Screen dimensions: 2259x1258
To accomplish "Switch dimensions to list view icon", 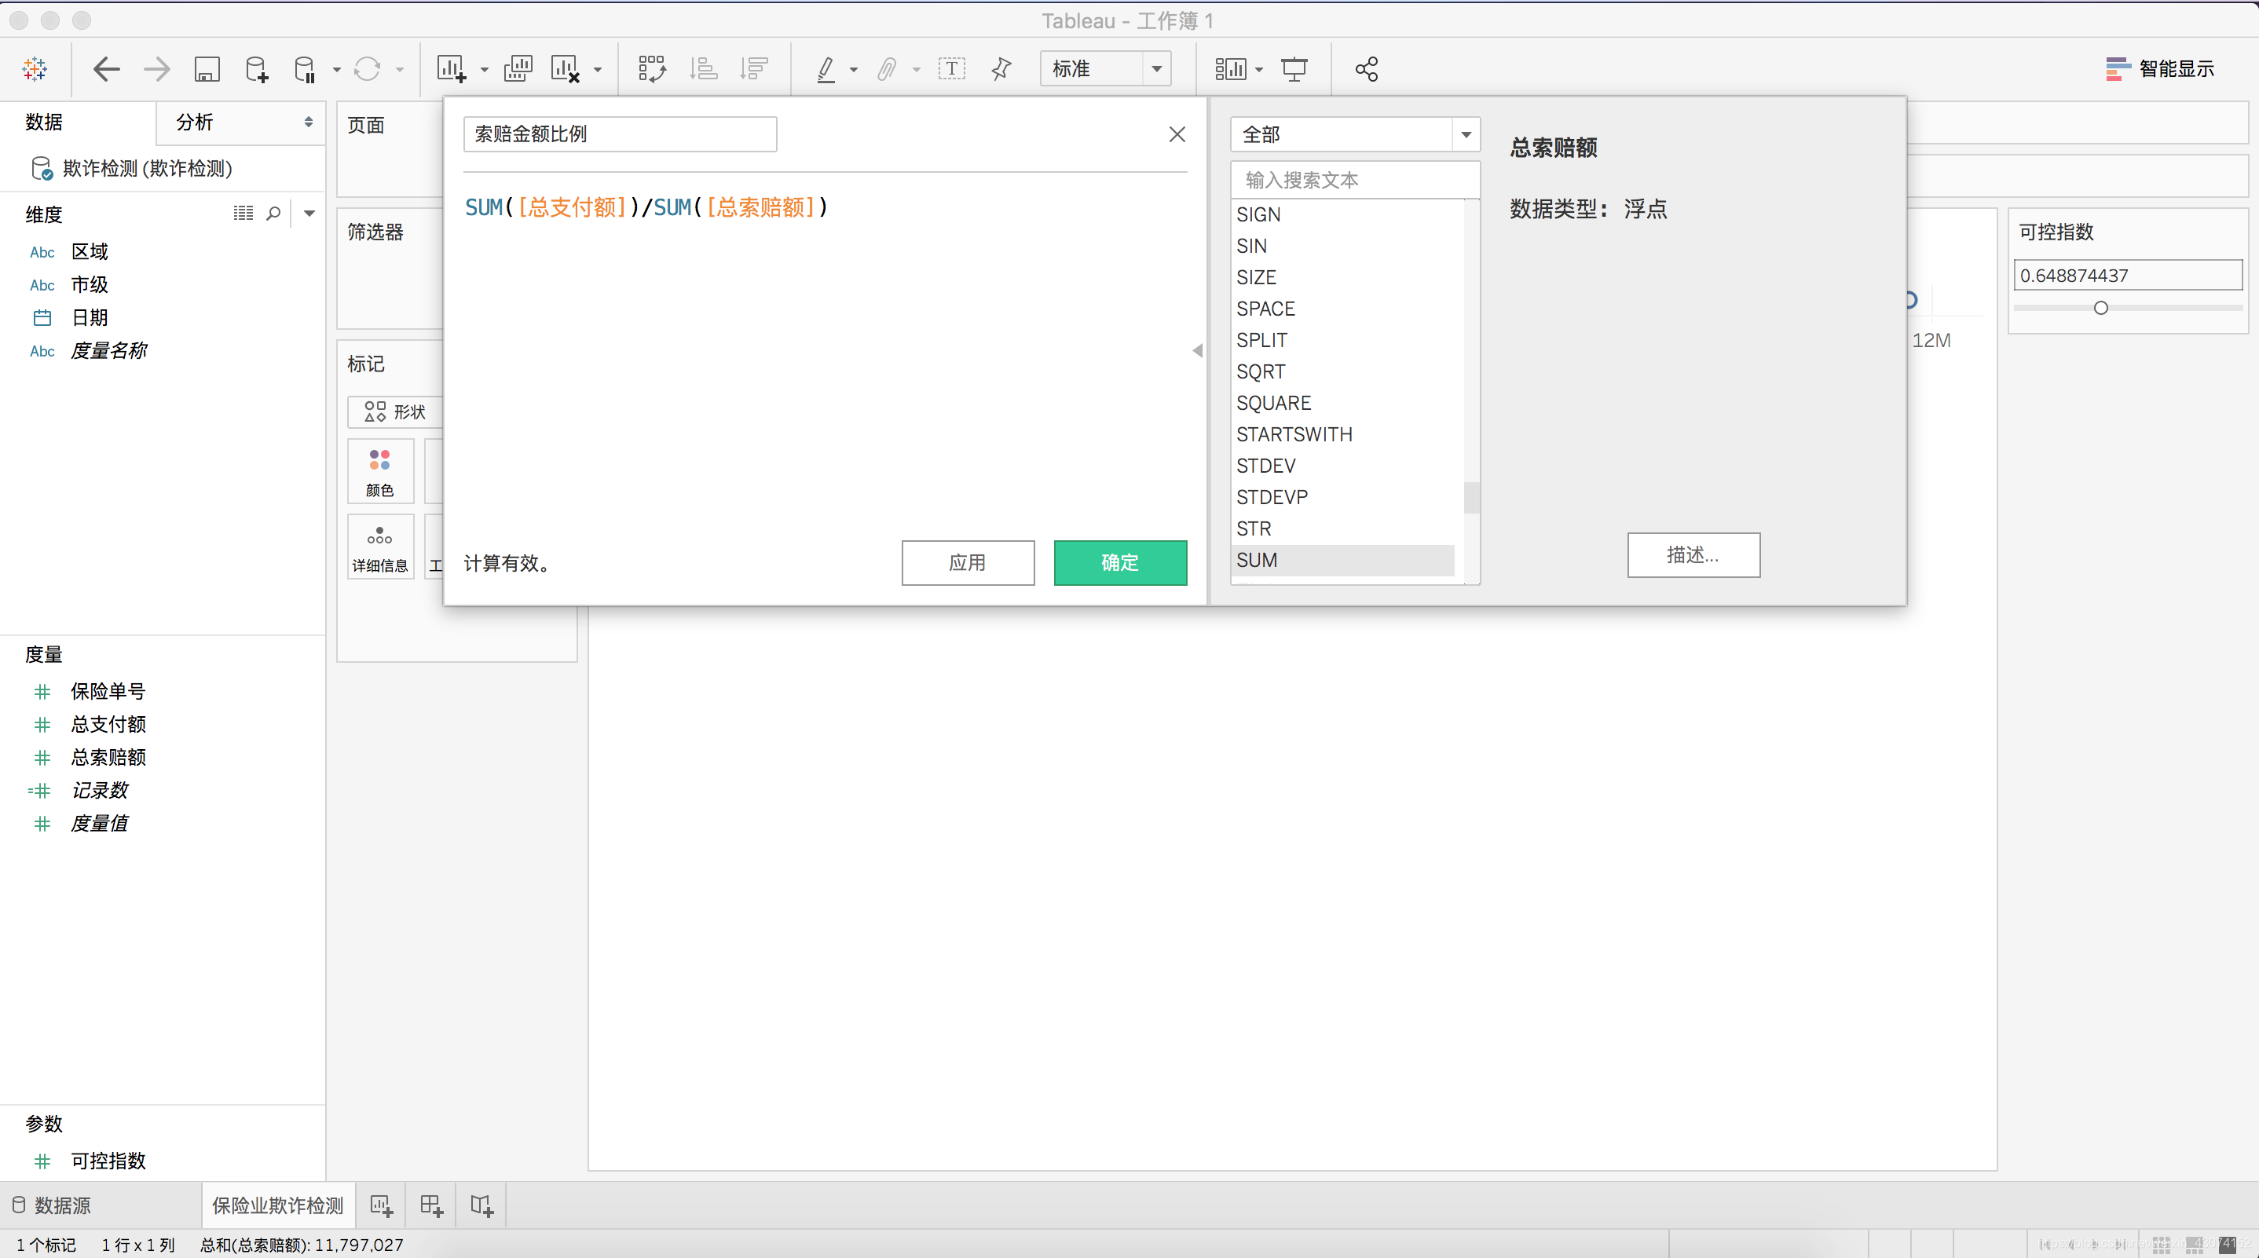I will [243, 213].
